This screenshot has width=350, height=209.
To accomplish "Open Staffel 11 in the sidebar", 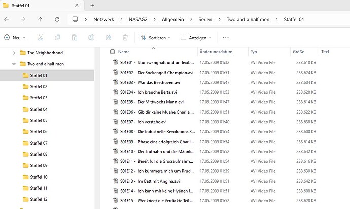I will [x=39, y=188].
